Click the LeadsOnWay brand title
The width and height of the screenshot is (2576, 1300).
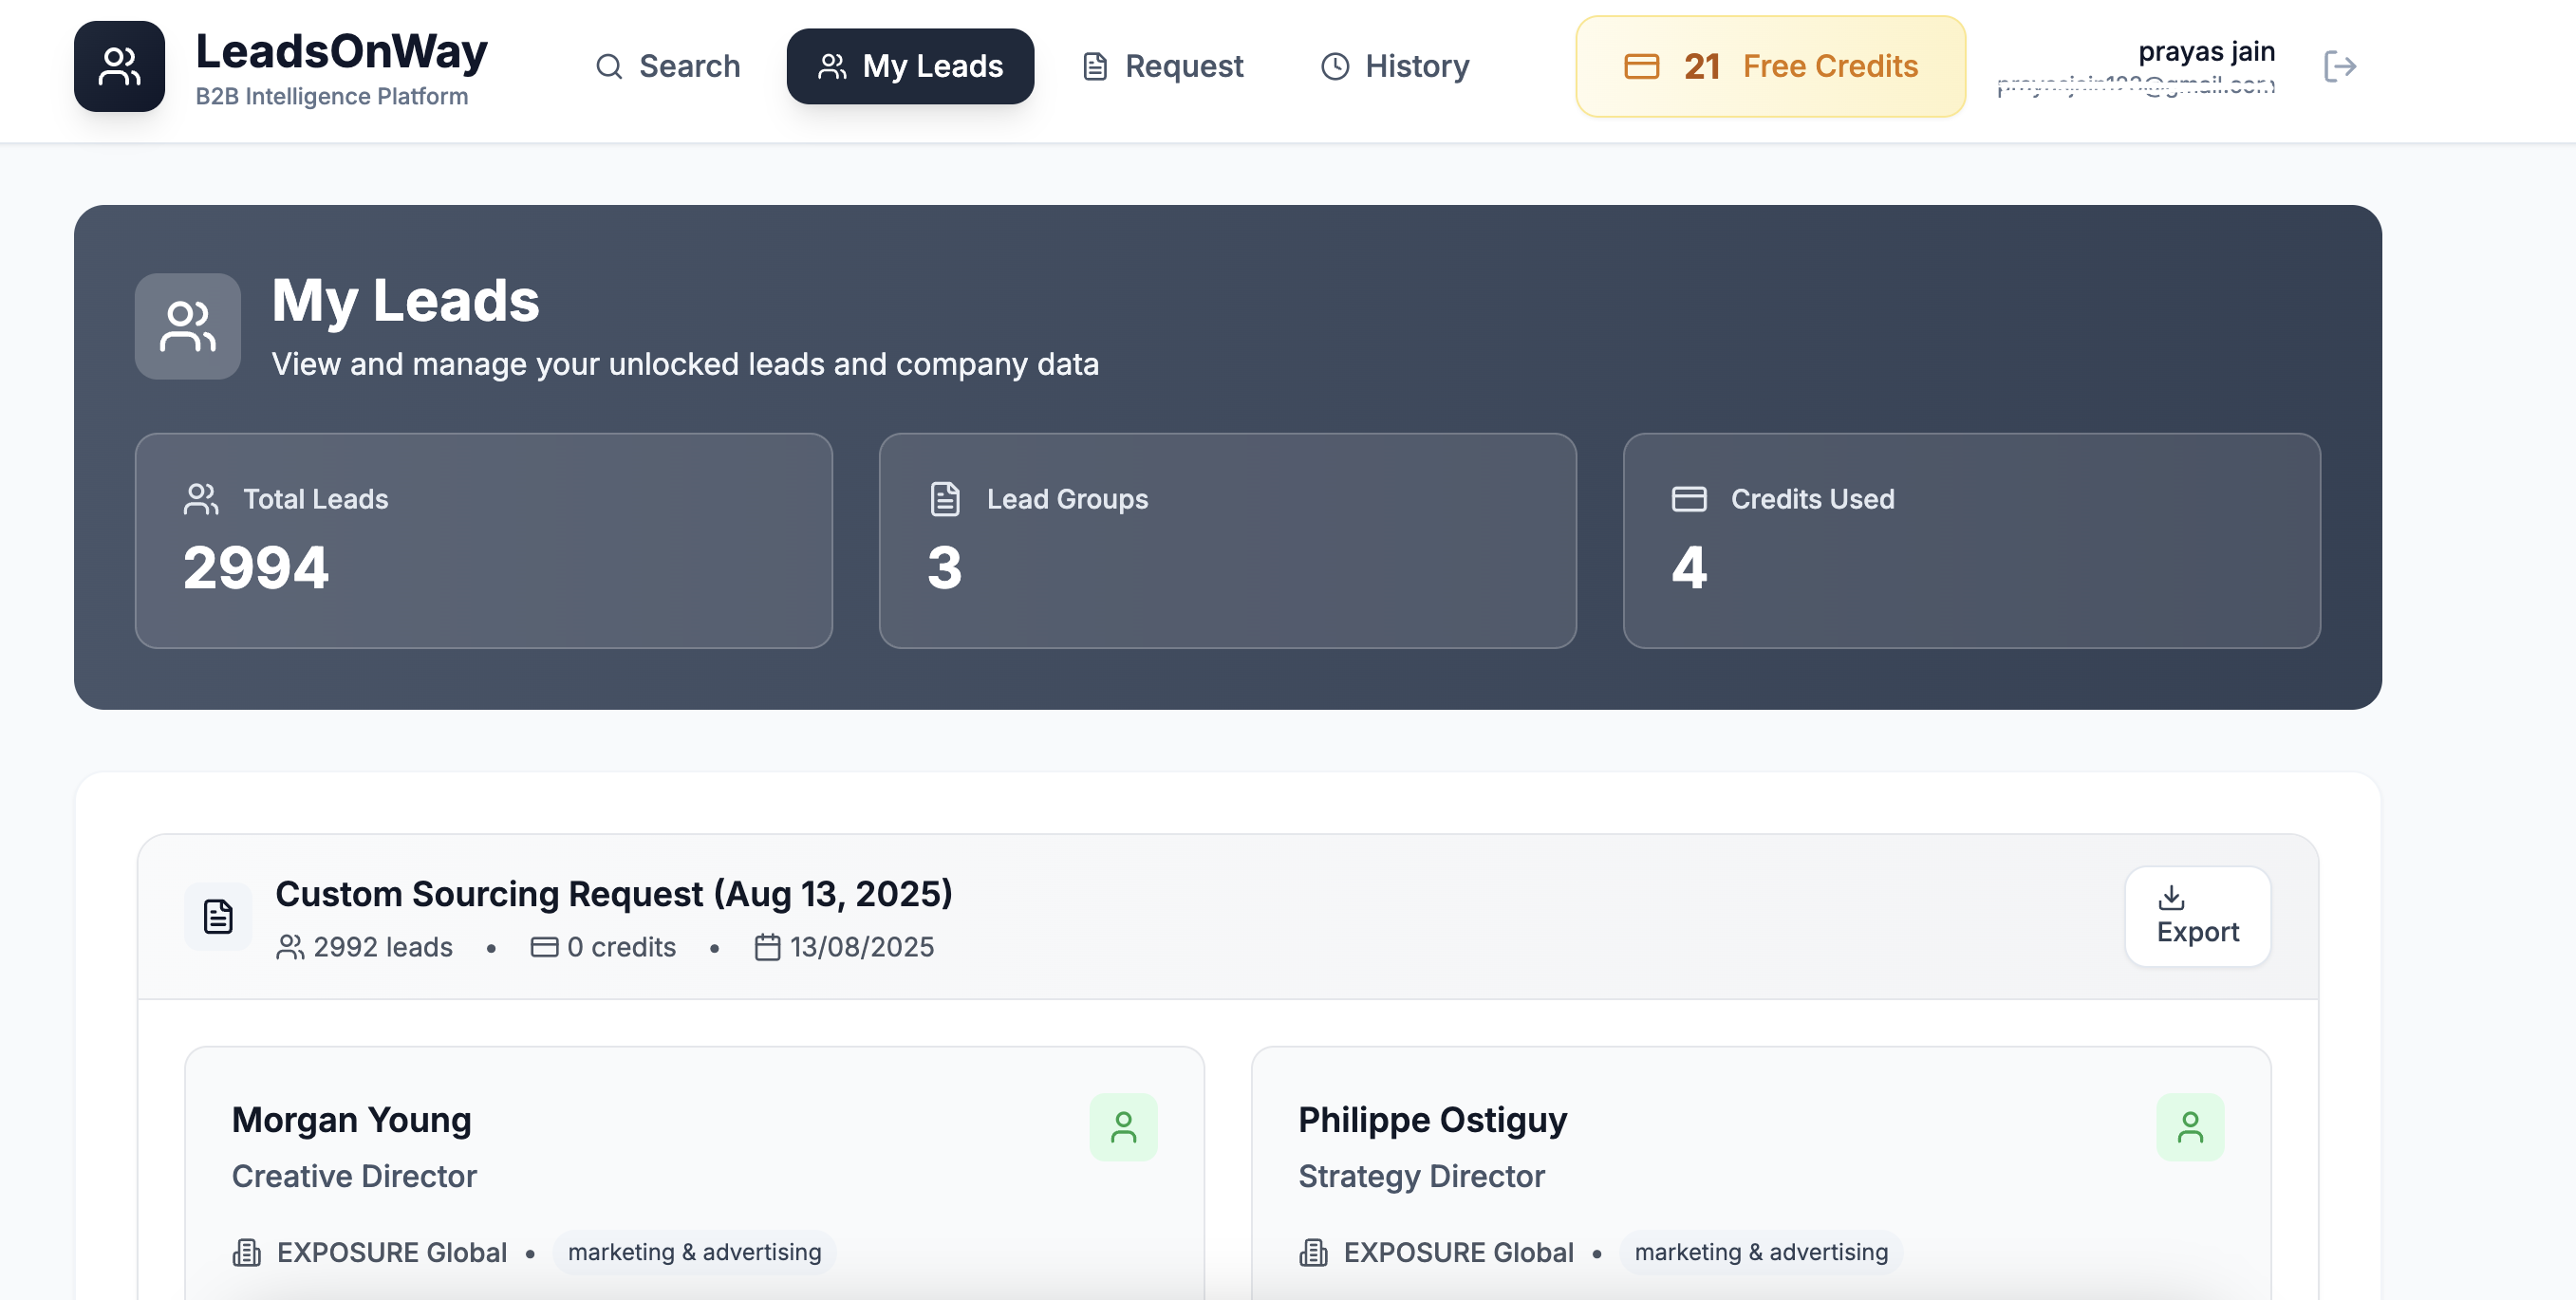[x=341, y=52]
